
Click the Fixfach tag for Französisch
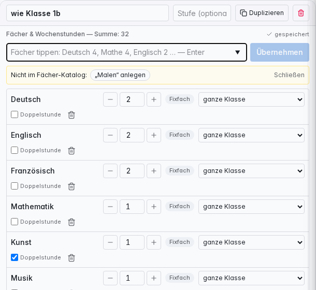click(180, 170)
